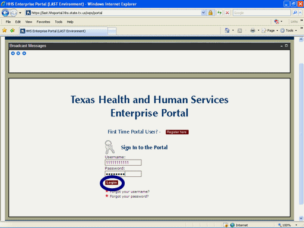Viewport: 304px width, 228px height.
Task: Click the red Stop loading icon
Action: [227, 13]
